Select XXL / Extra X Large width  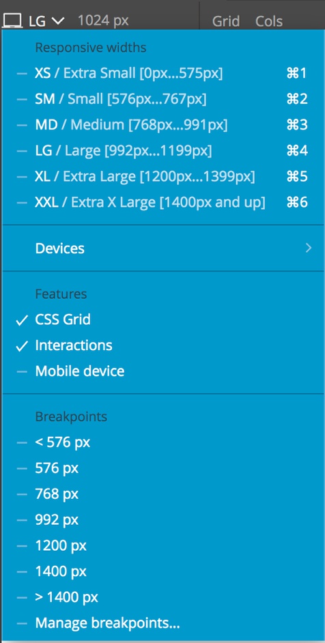162,203
